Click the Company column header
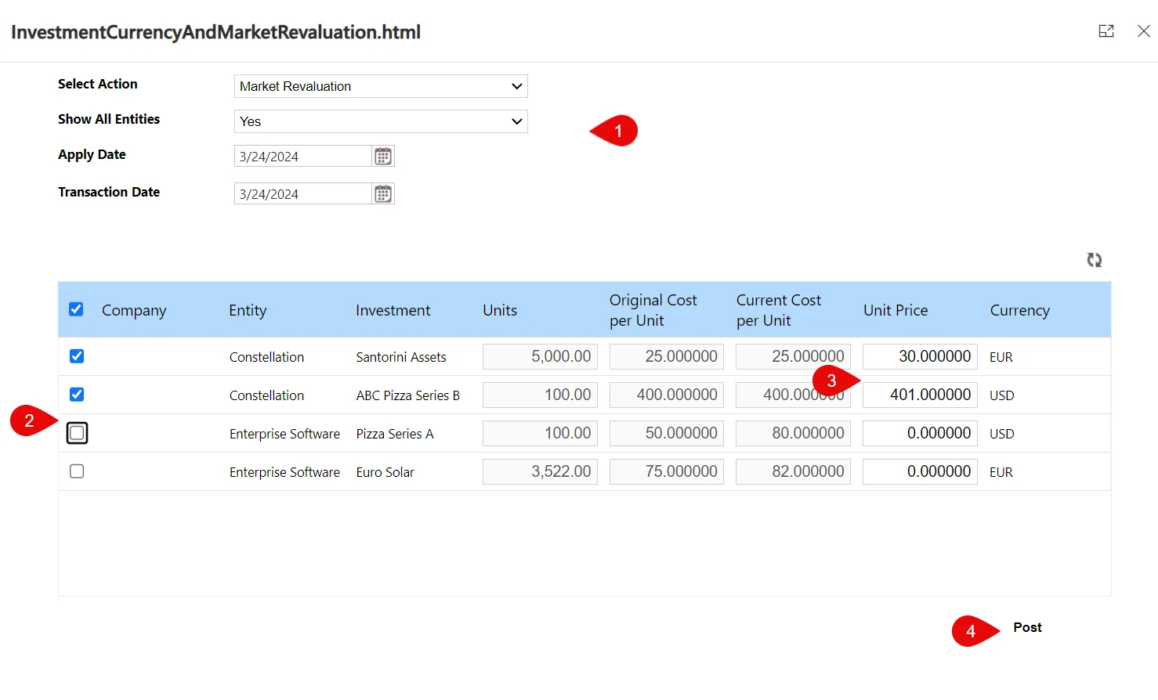The width and height of the screenshot is (1158, 700). [x=134, y=310]
